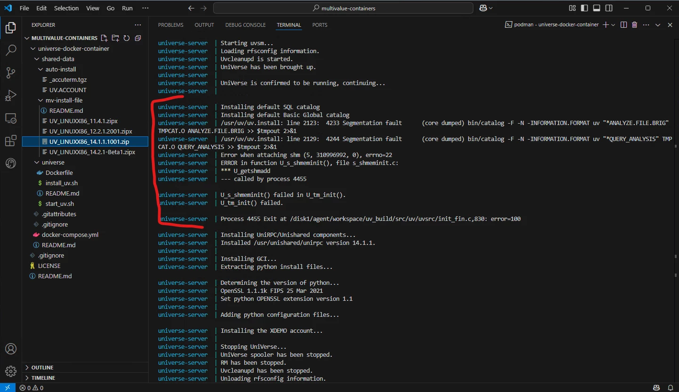Select the TERMINAL tab

(x=289, y=25)
